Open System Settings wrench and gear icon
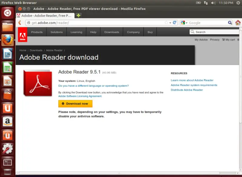The image size is (242, 177). click(x=7, y=149)
